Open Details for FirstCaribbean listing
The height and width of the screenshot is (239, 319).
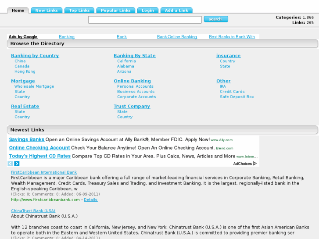pyautogui.click(x=91, y=200)
